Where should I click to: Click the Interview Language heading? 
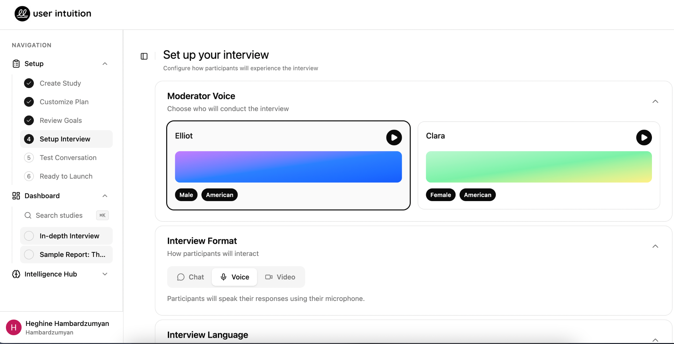click(208, 335)
